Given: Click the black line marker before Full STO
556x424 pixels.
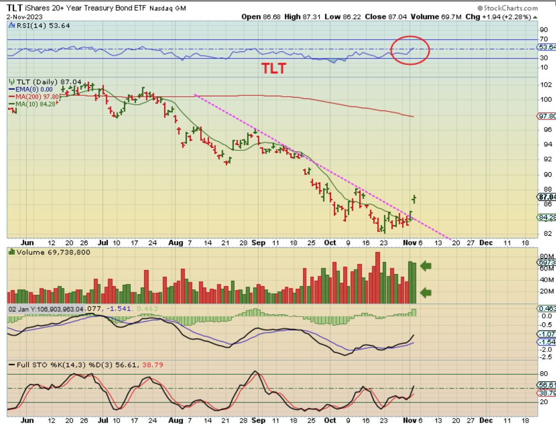Looking at the screenshot, I should tap(11, 365).
